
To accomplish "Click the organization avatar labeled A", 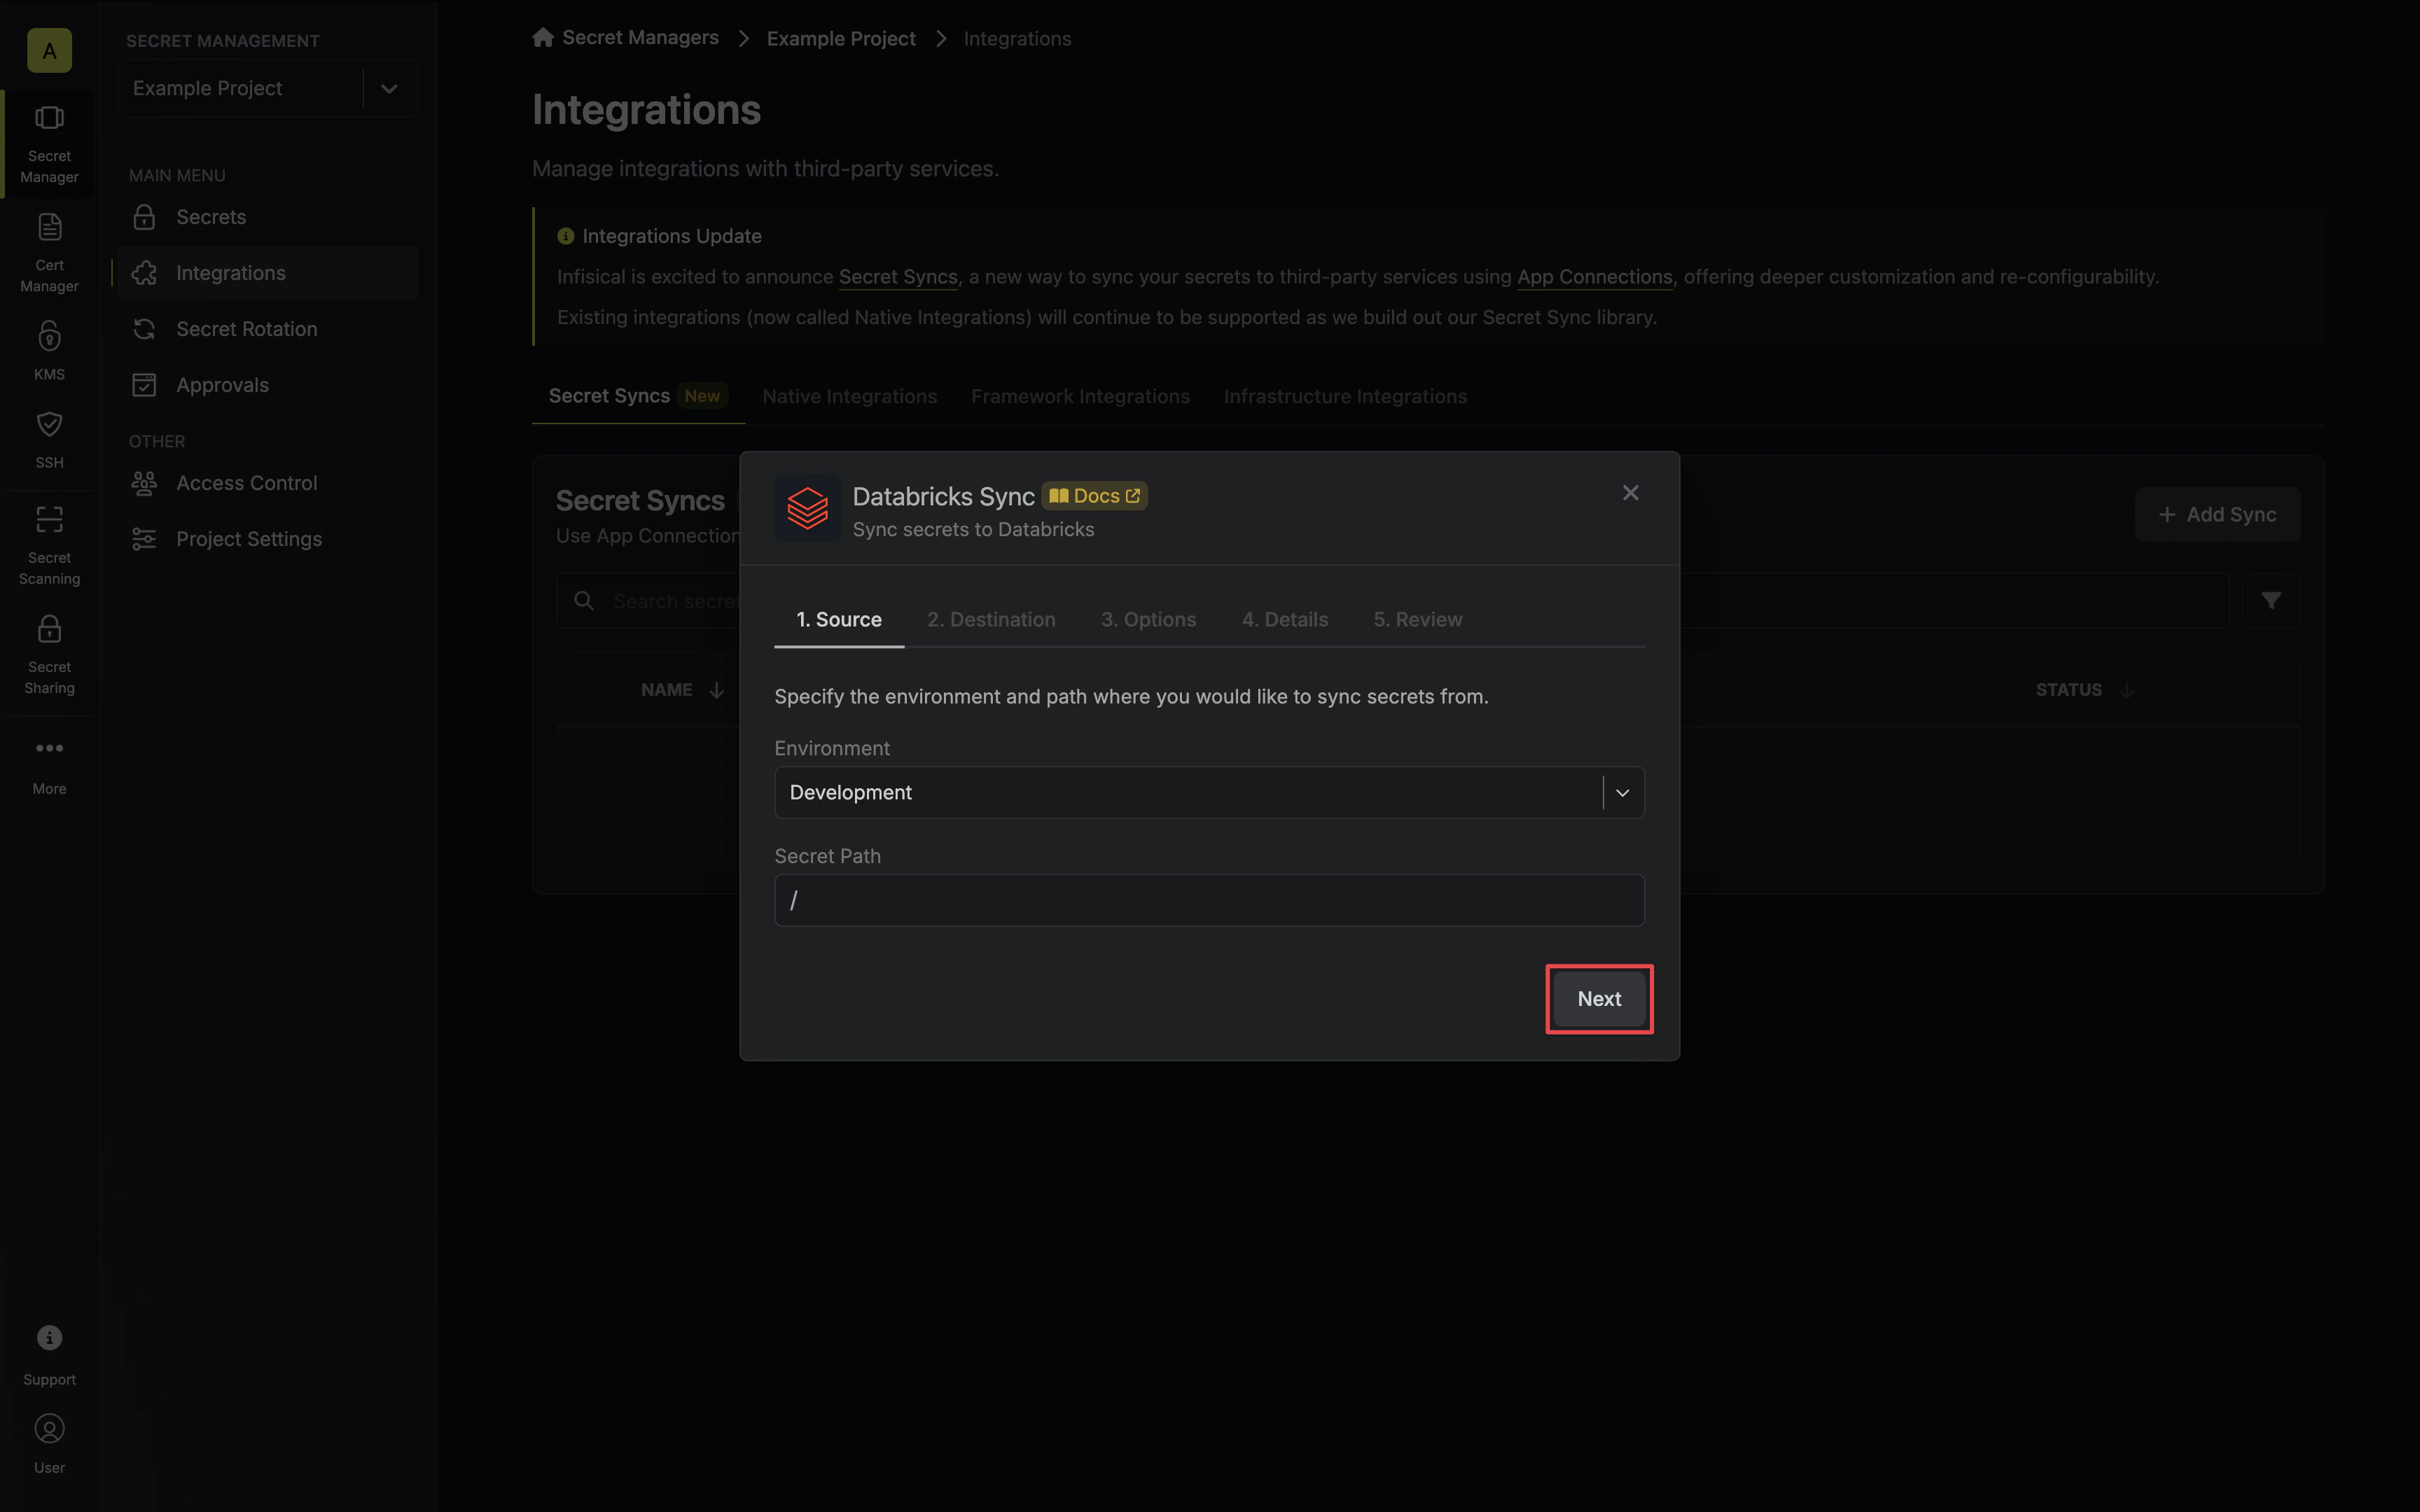I will [x=49, y=50].
